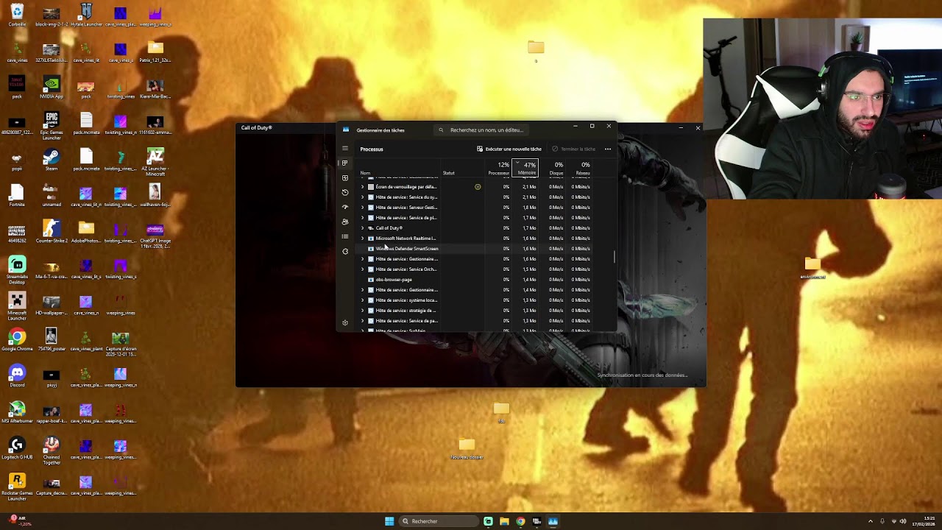Select the Steam desktop icon

52,160
